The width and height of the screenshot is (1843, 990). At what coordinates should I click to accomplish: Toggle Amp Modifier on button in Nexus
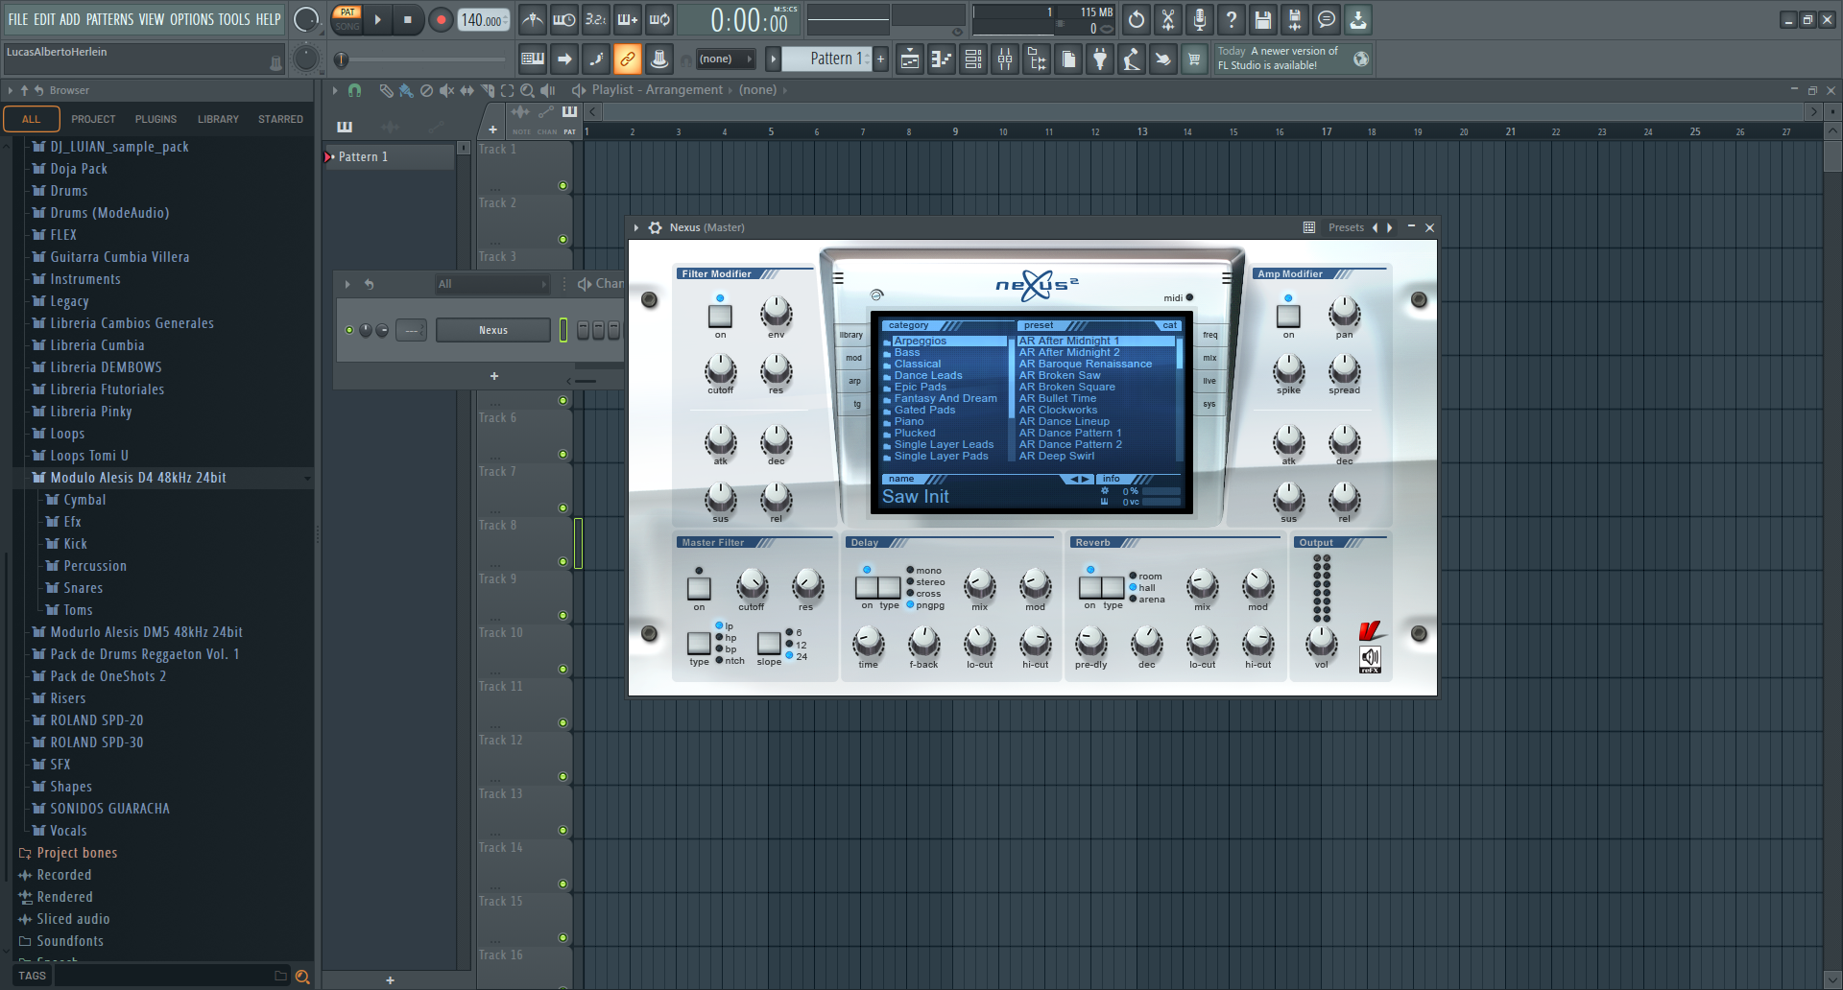tap(1288, 316)
